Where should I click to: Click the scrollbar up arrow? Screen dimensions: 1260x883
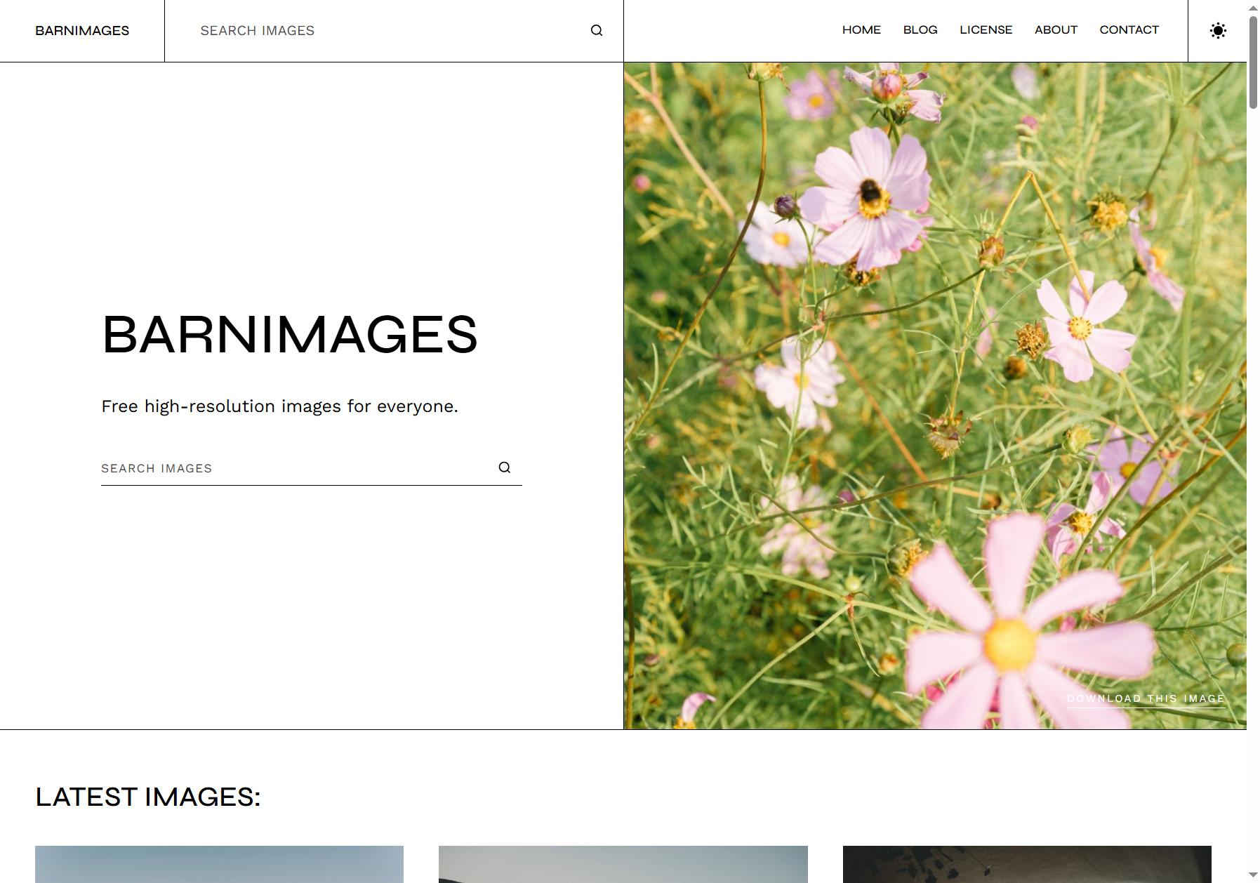coord(1253,6)
